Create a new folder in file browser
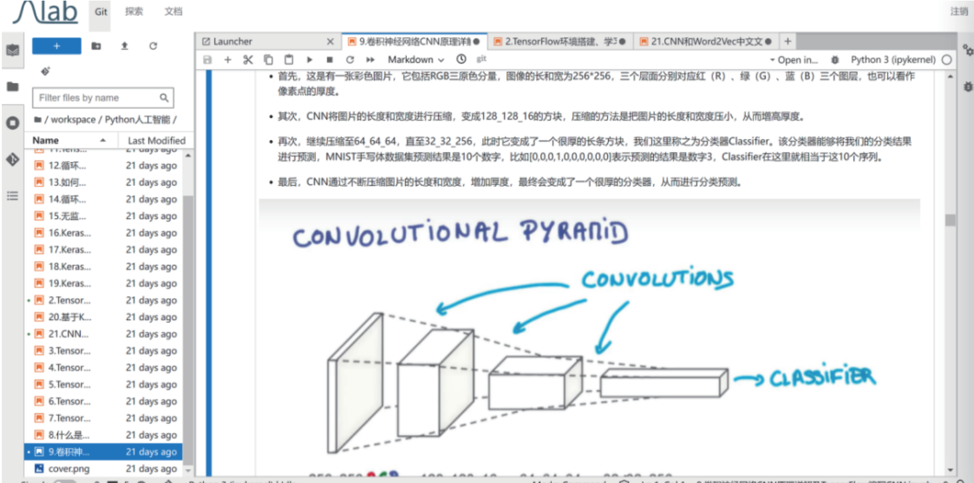974x483 pixels. (x=96, y=46)
